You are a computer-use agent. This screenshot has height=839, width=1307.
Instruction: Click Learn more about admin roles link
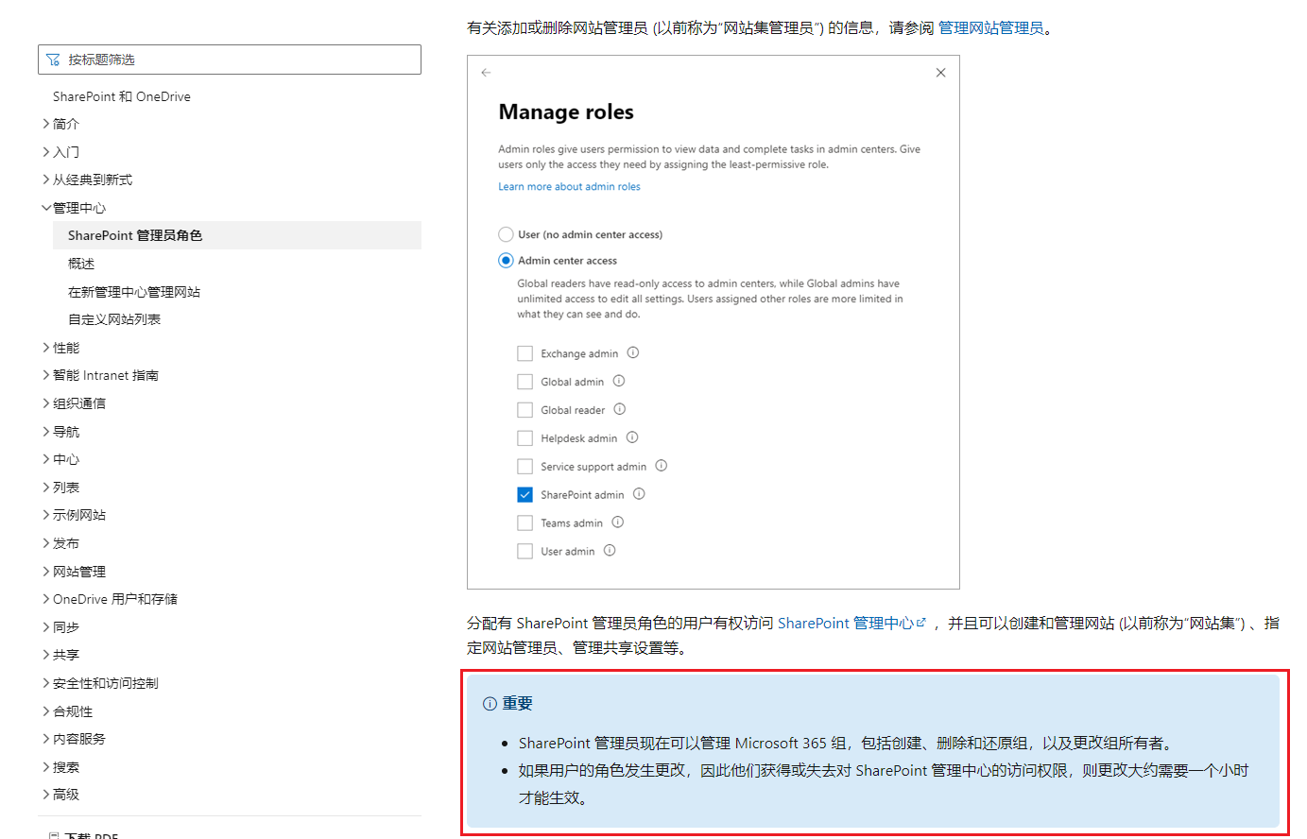(x=569, y=187)
